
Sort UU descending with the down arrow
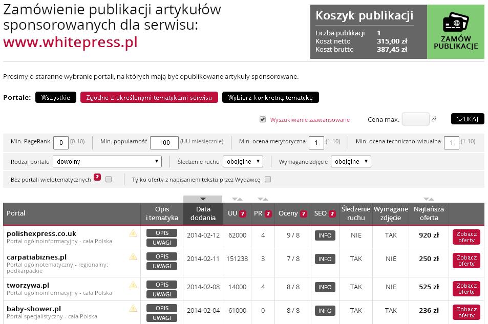[235, 199]
